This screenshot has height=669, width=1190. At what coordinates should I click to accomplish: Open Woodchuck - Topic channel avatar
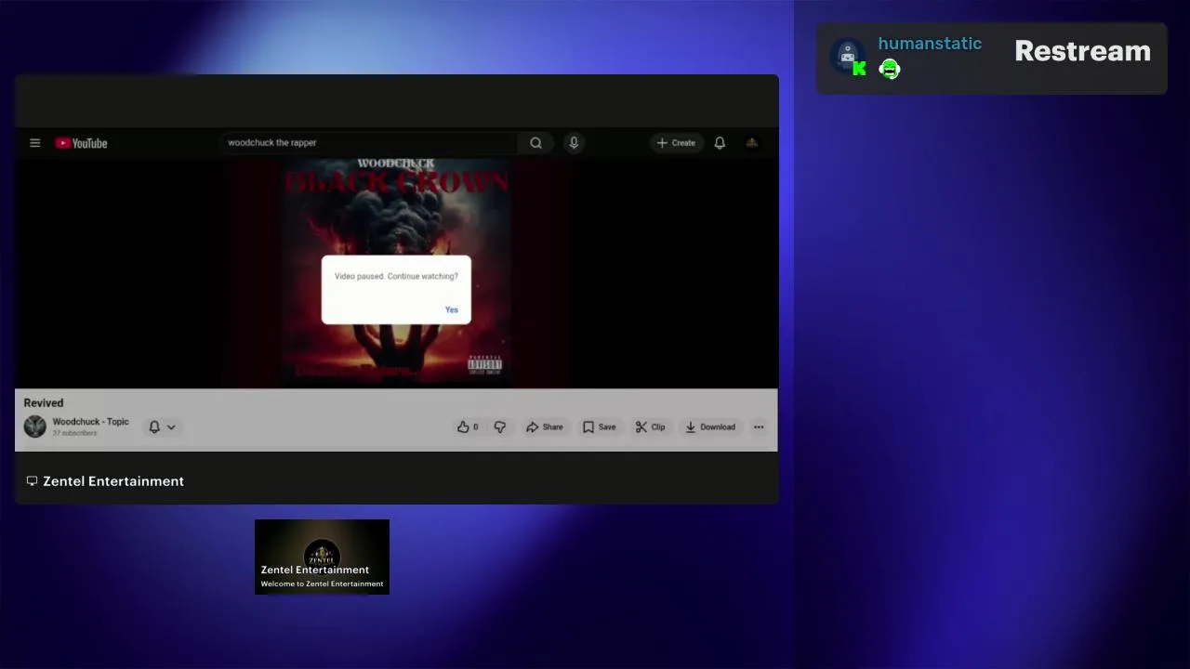click(x=35, y=426)
